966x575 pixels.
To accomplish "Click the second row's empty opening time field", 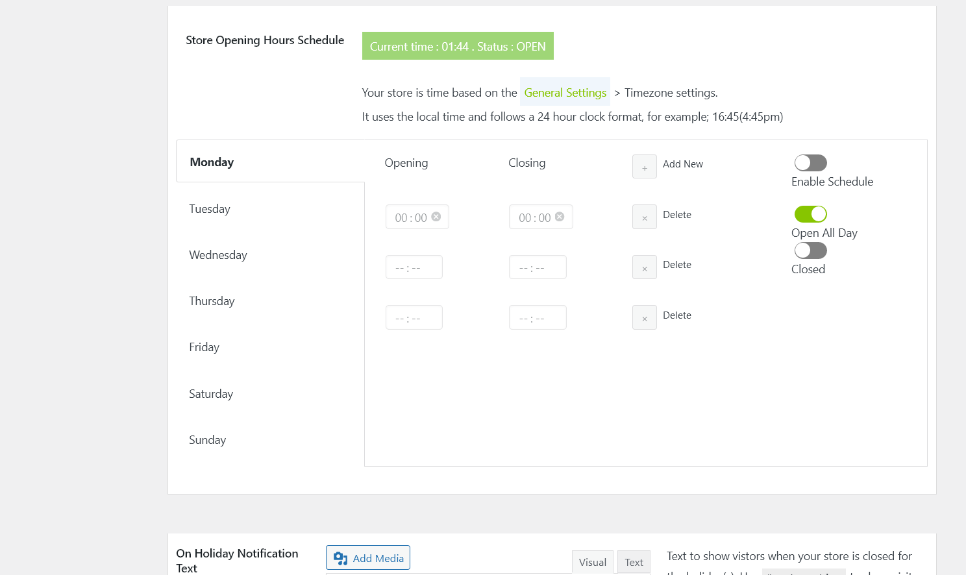I will click(x=414, y=267).
